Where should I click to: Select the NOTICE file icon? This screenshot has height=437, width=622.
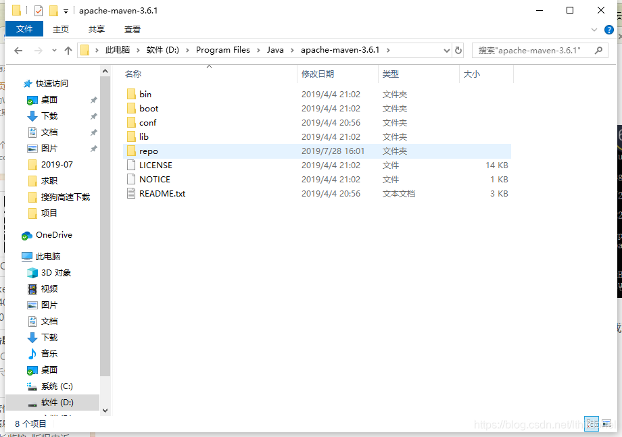[x=131, y=180]
